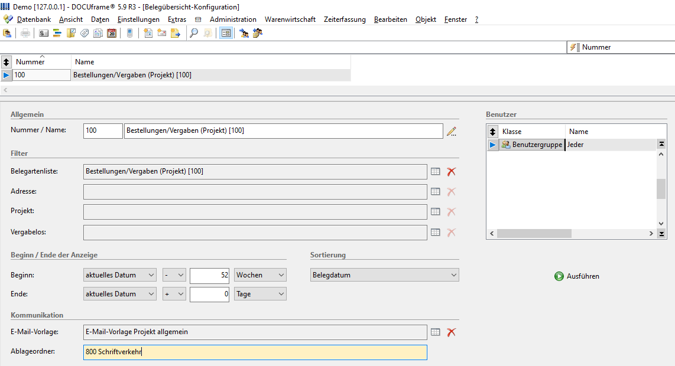The image size is (675, 366).
Task: Open the address card icon in toolbar
Action: tap(44, 33)
